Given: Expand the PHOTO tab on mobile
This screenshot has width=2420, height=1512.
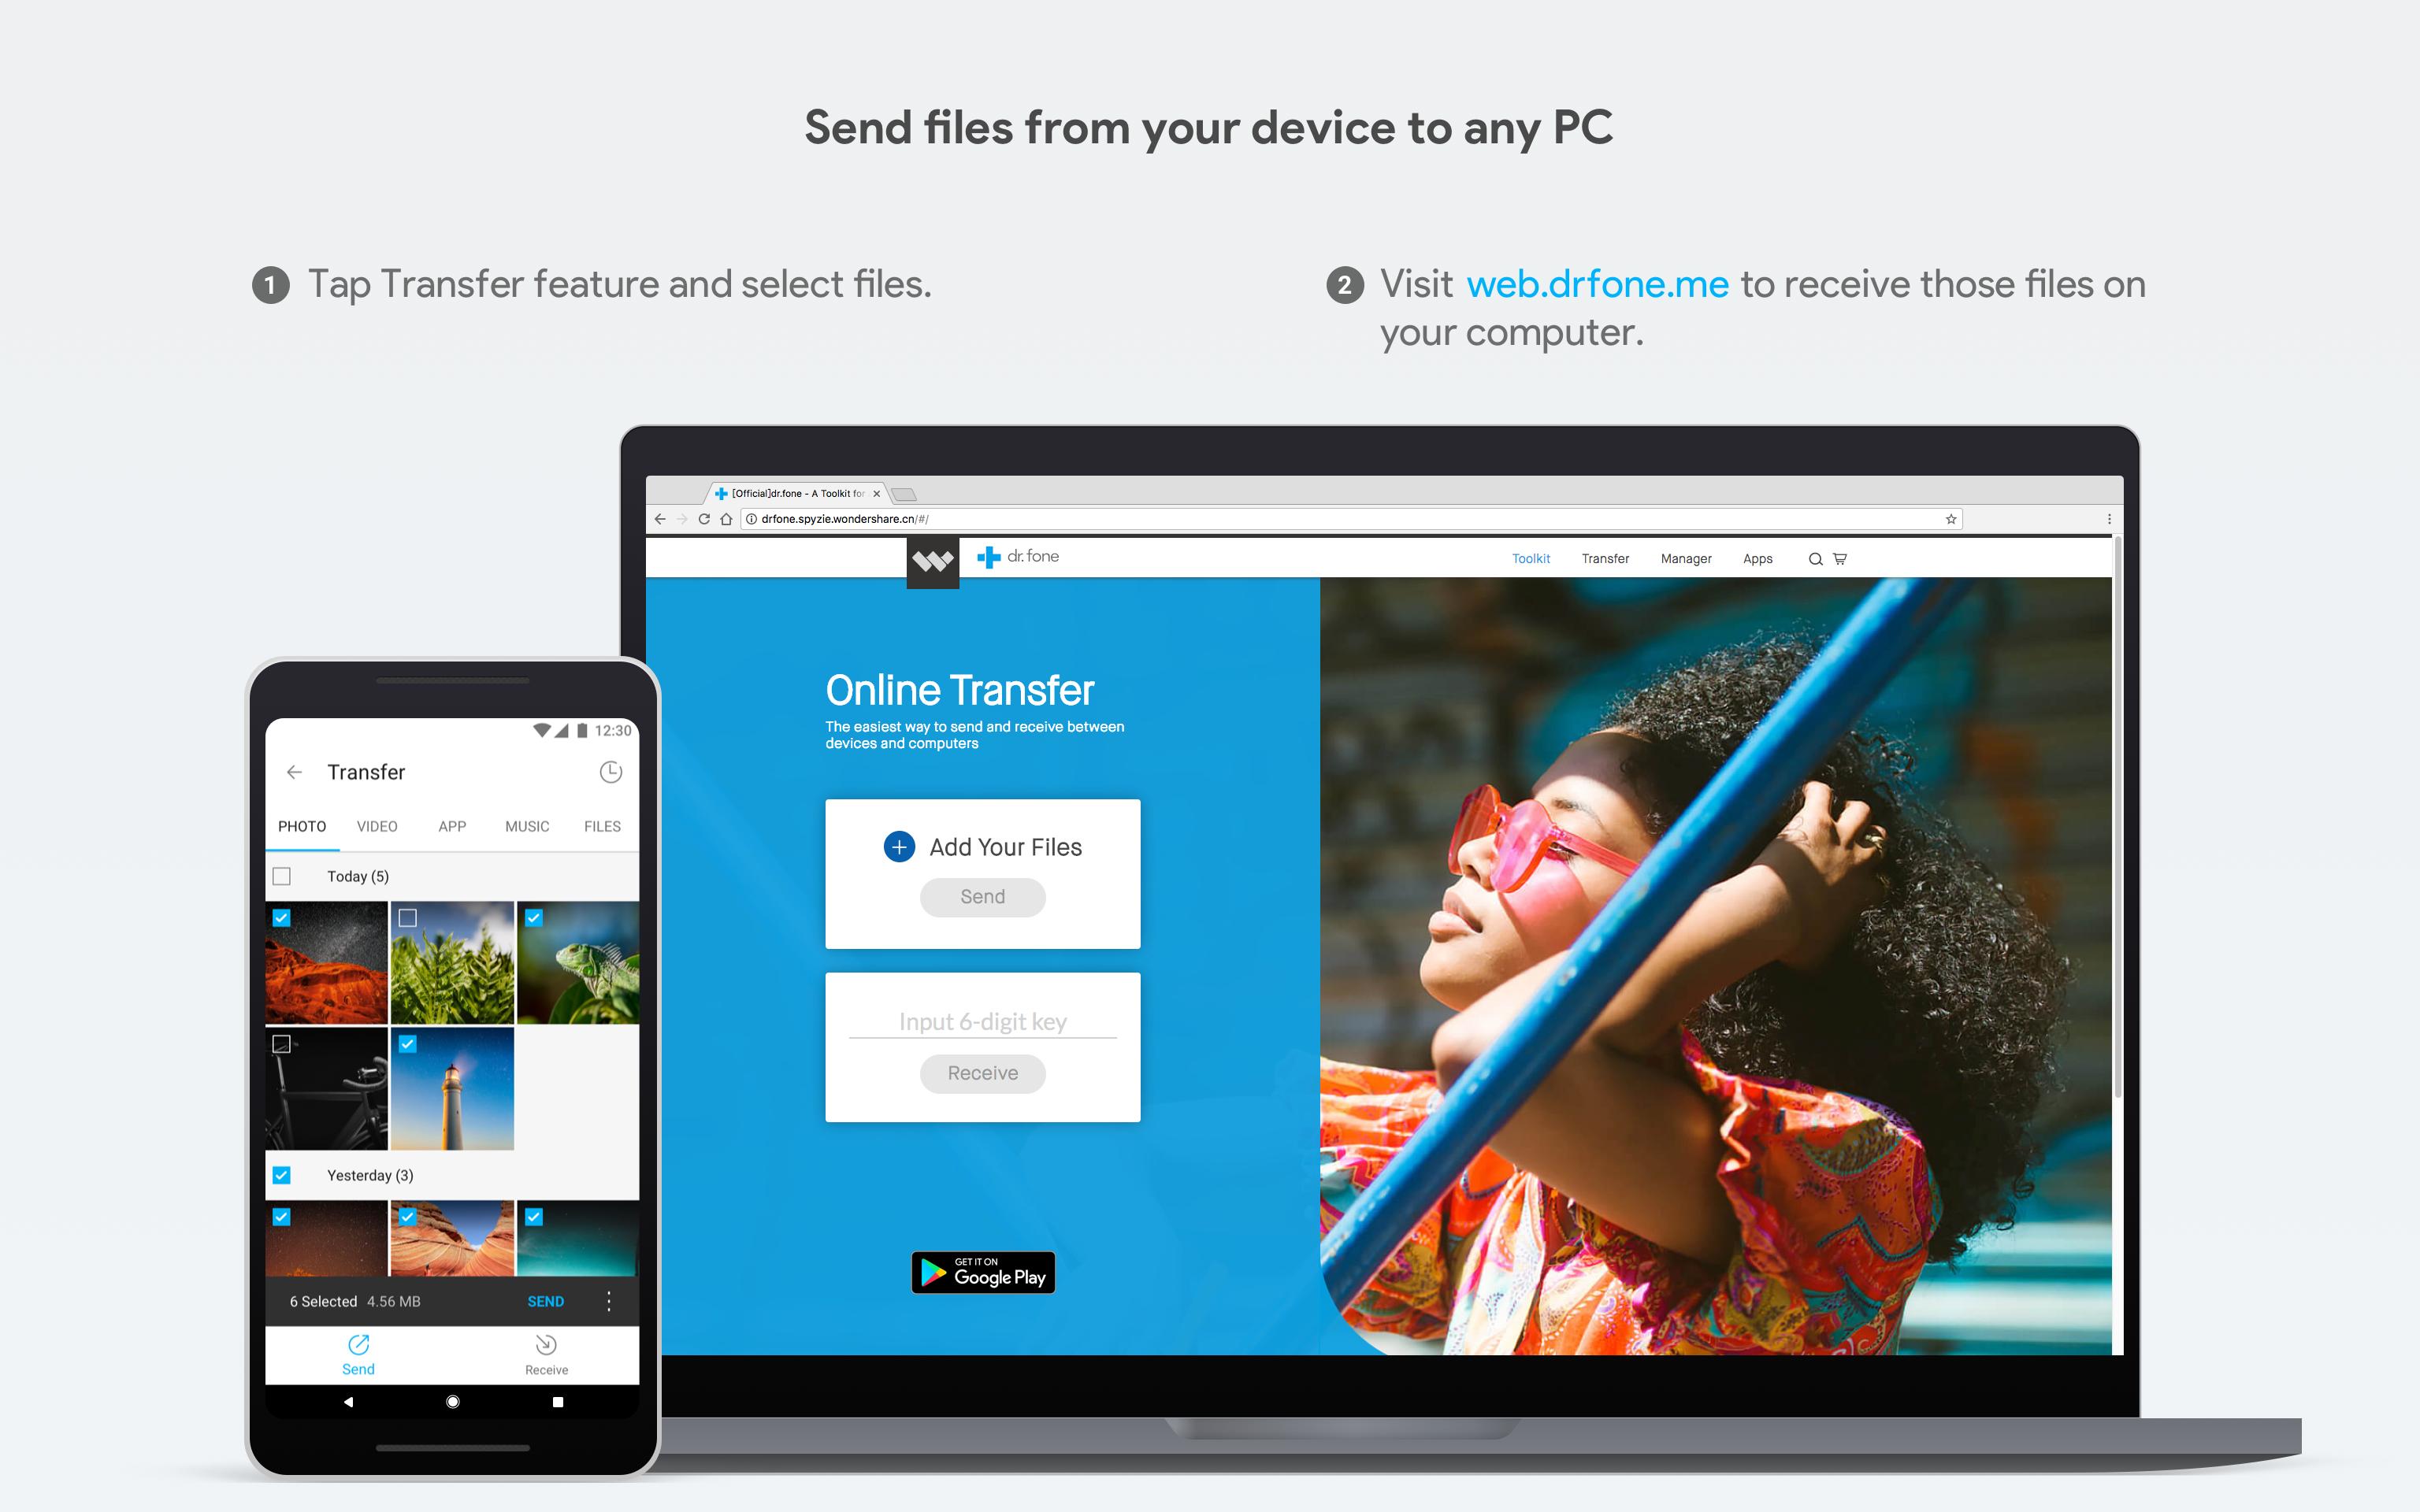Looking at the screenshot, I should (303, 825).
